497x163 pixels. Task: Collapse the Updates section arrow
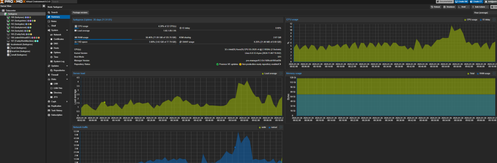tap(67, 66)
